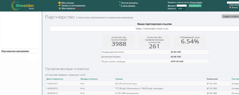239x95 pixels.
Task: Open the USD currency dropdown
Action: pos(181,8)
